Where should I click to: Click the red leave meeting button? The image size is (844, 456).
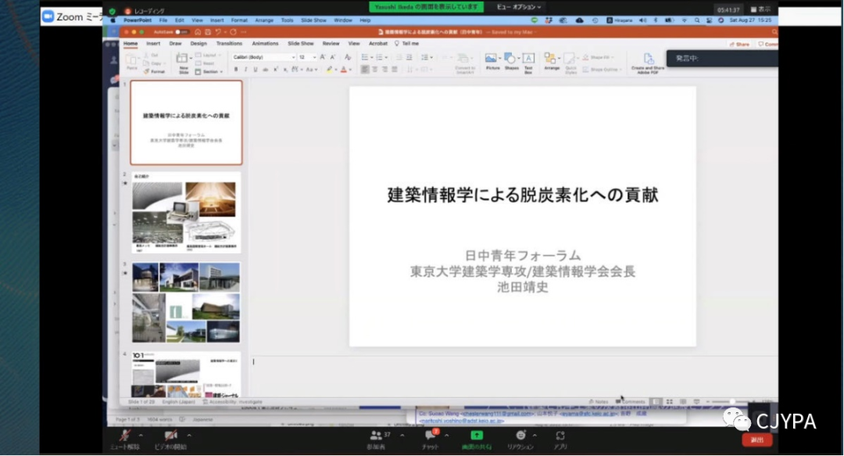(757, 440)
